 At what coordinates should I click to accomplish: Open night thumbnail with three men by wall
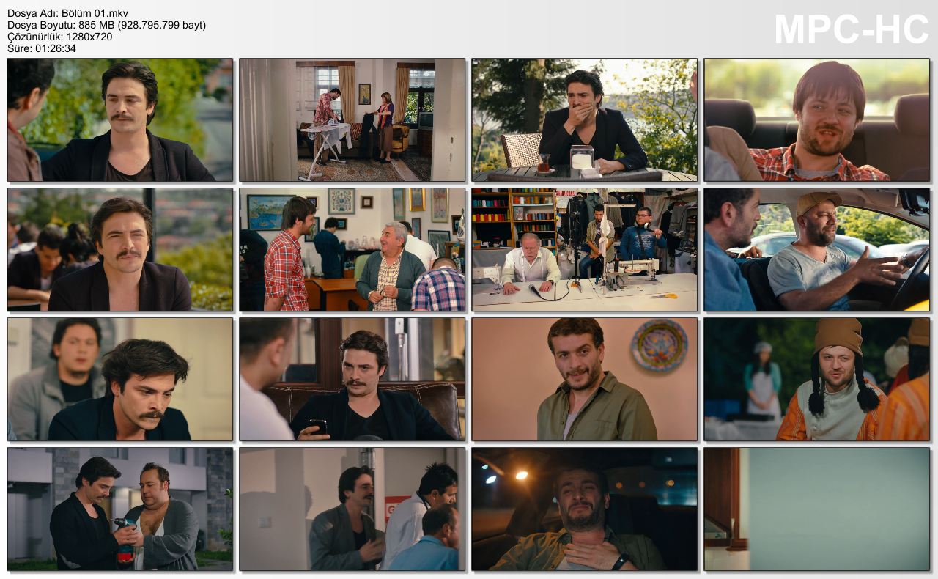click(x=352, y=509)
